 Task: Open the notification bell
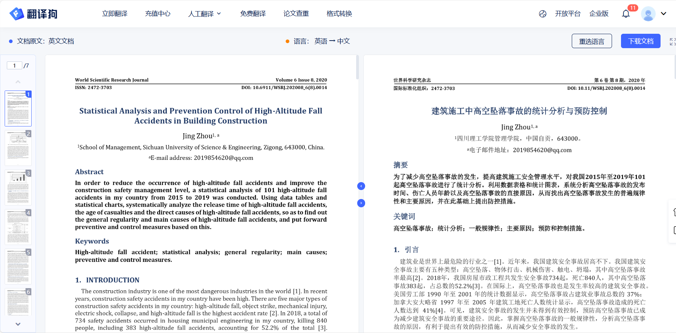[x=626, y=14]
